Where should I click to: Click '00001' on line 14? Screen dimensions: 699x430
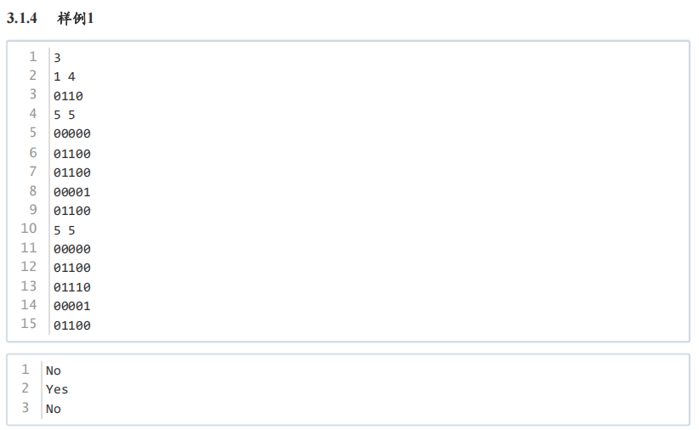pyautogui.click(x=71, y=306)
